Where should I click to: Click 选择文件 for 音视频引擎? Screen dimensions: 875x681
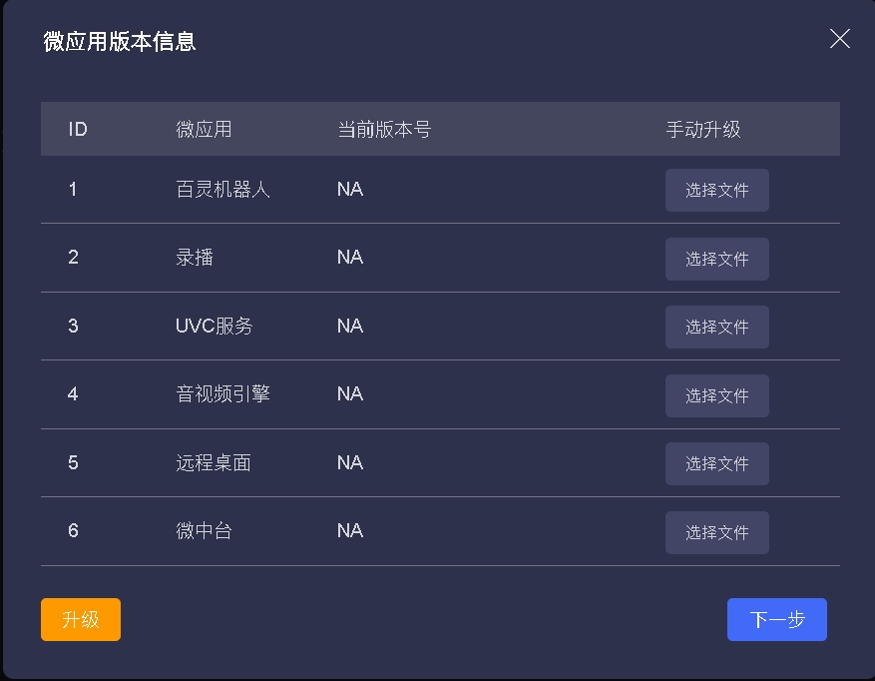pos(716,395)
